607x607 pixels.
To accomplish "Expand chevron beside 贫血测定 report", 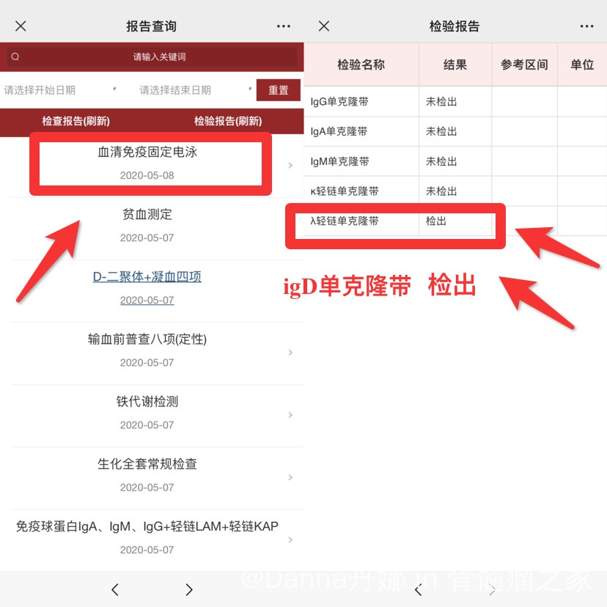I will pyautogui.click(x=290, y=227).
